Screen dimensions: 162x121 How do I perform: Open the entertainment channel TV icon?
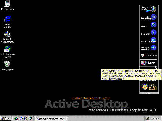pyautogui.click(x=153, y=40)
